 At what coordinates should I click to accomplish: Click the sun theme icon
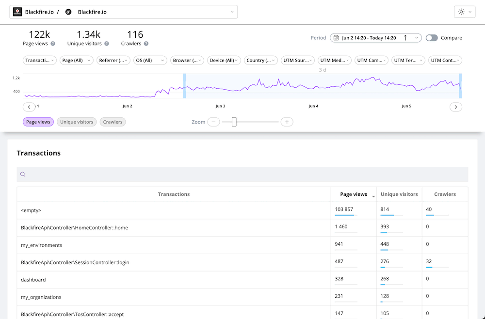(x=461, y=12)
